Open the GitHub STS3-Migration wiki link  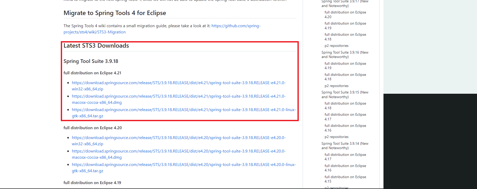pyautogui.click(x=162, y=29)
